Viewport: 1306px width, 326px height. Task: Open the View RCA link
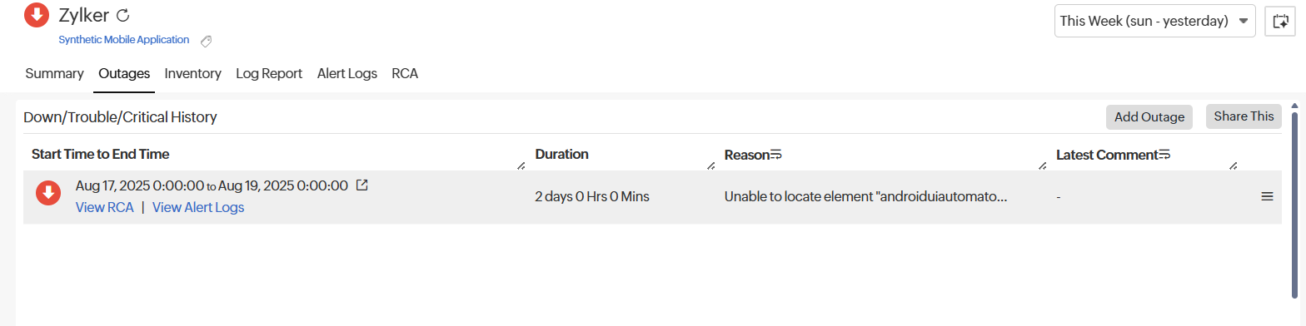[x=105, y=207]
